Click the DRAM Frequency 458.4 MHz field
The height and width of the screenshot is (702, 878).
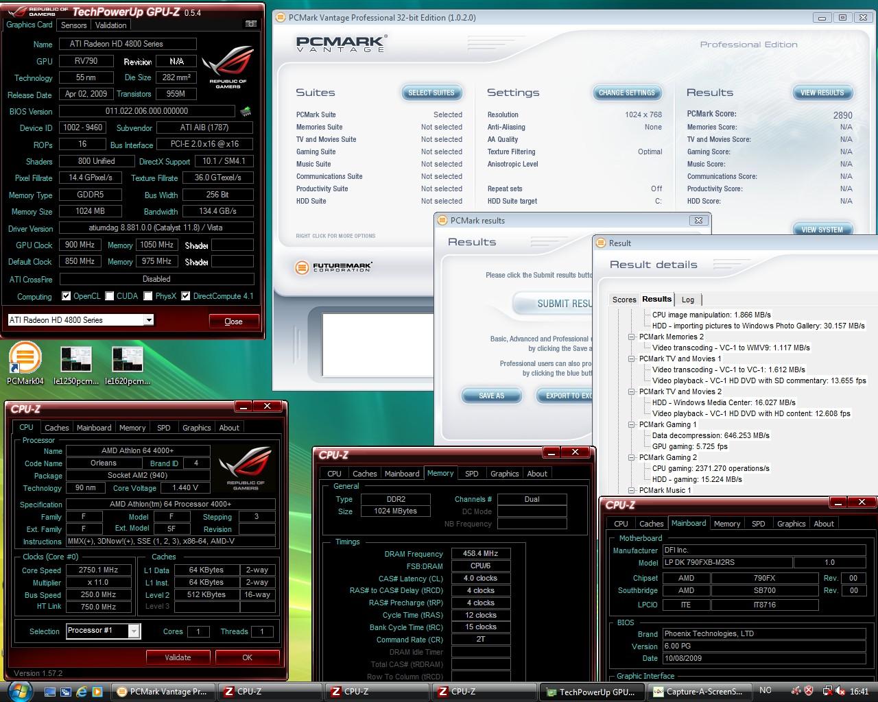pos(480,553)
